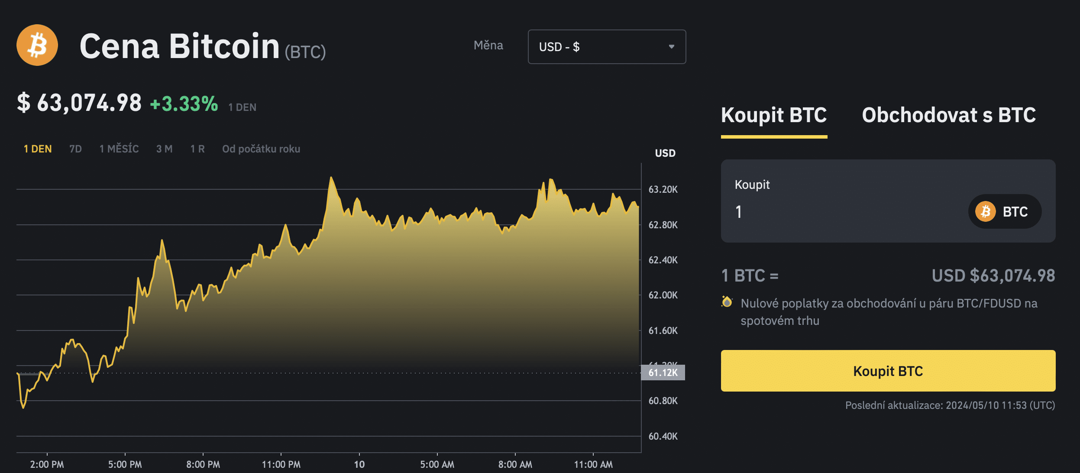Open the USD - $ currency dropdown

[607, 47]
